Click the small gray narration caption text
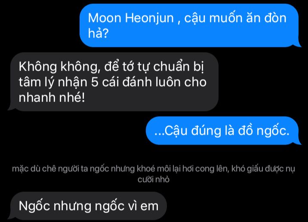308x222 pixels. pyautogui.click(x=154, y=174)
